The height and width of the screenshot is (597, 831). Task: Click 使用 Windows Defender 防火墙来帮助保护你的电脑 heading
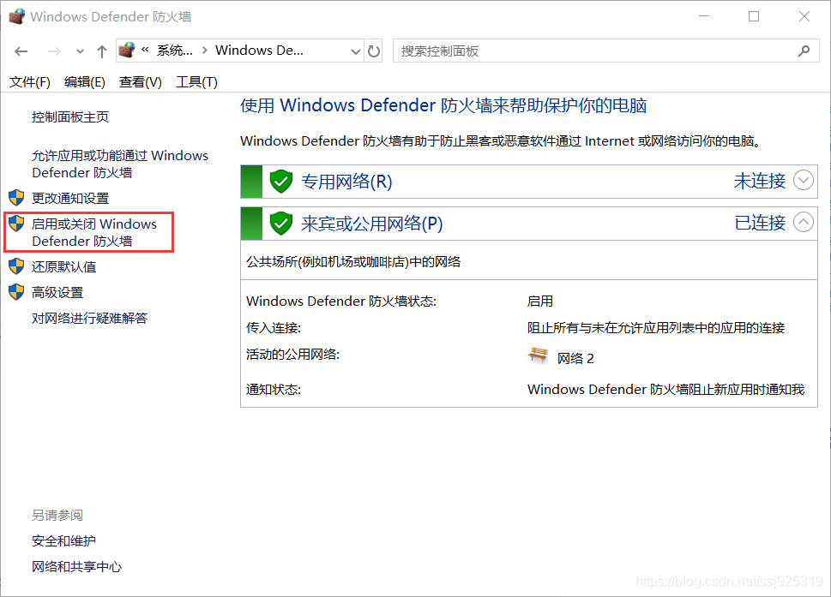click(443, 105)
